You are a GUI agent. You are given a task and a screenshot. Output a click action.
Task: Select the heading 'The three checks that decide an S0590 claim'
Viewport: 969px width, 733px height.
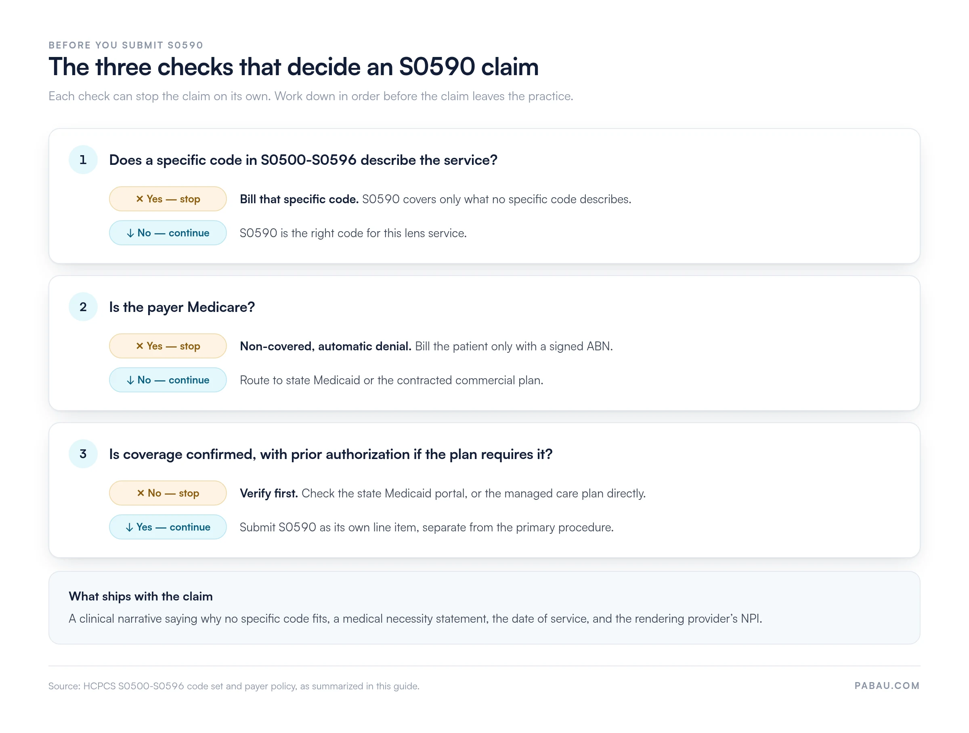294,67
